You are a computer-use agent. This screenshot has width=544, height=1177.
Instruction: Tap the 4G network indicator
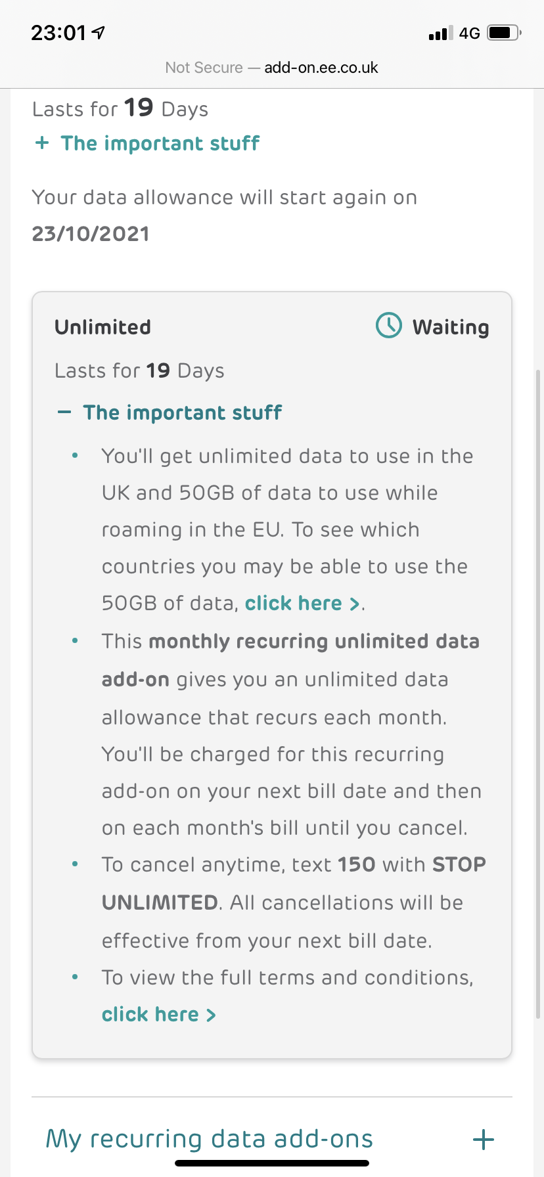(x=469, y=33)
